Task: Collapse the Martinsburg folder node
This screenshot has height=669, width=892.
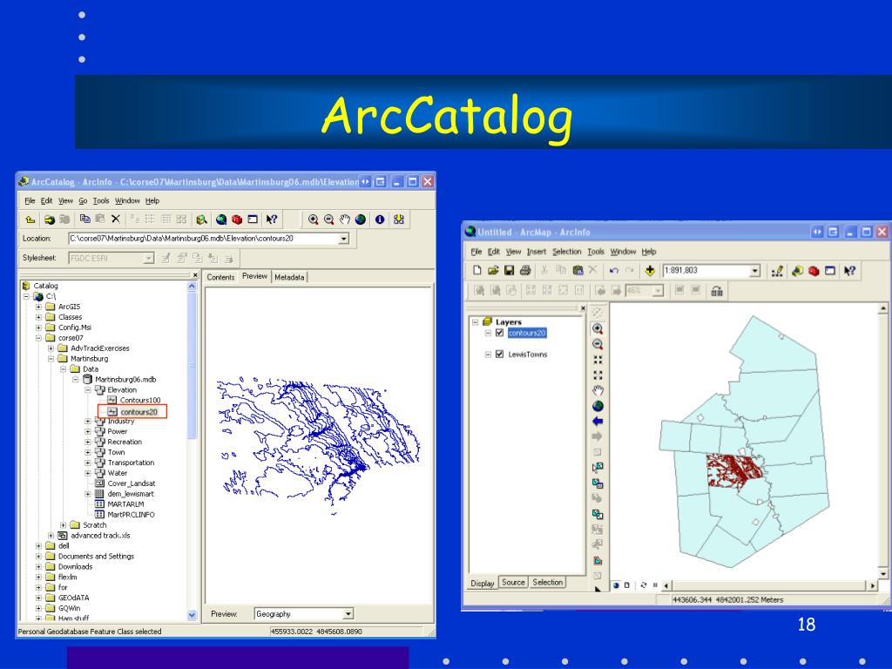Action: (51, 359)
